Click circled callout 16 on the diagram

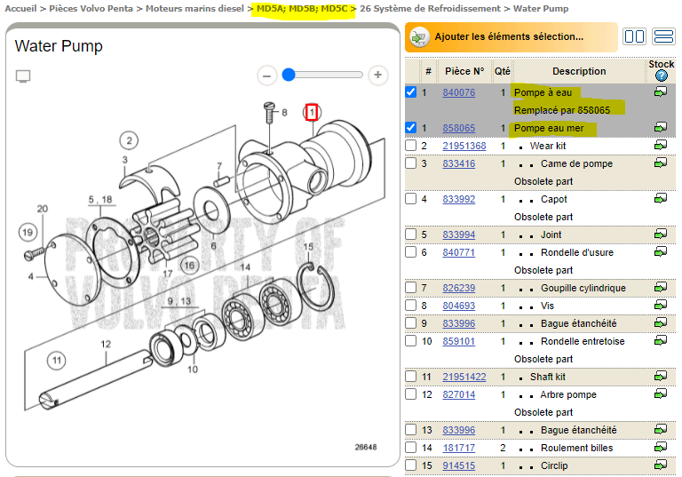tap(189, 265)
